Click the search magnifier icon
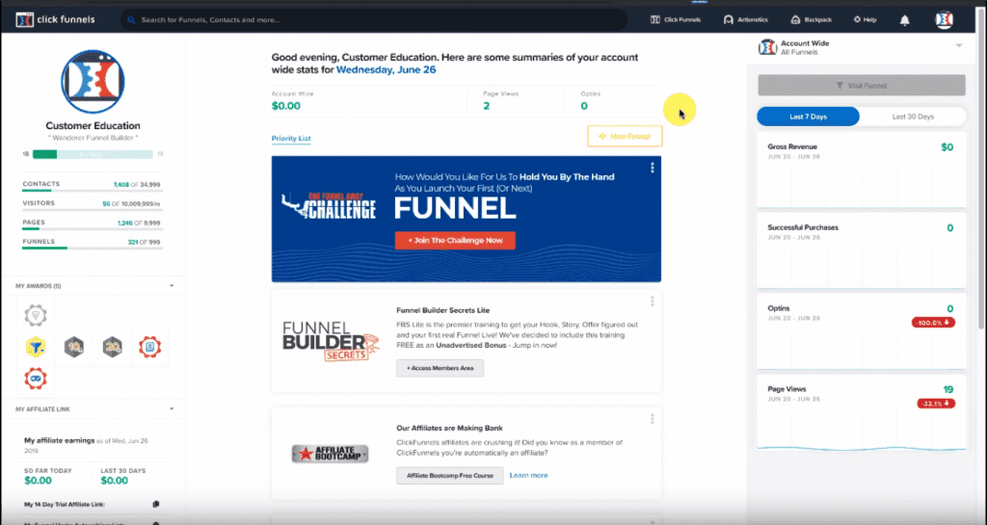This screenshot has width=987, height=525. click(131, 20)
